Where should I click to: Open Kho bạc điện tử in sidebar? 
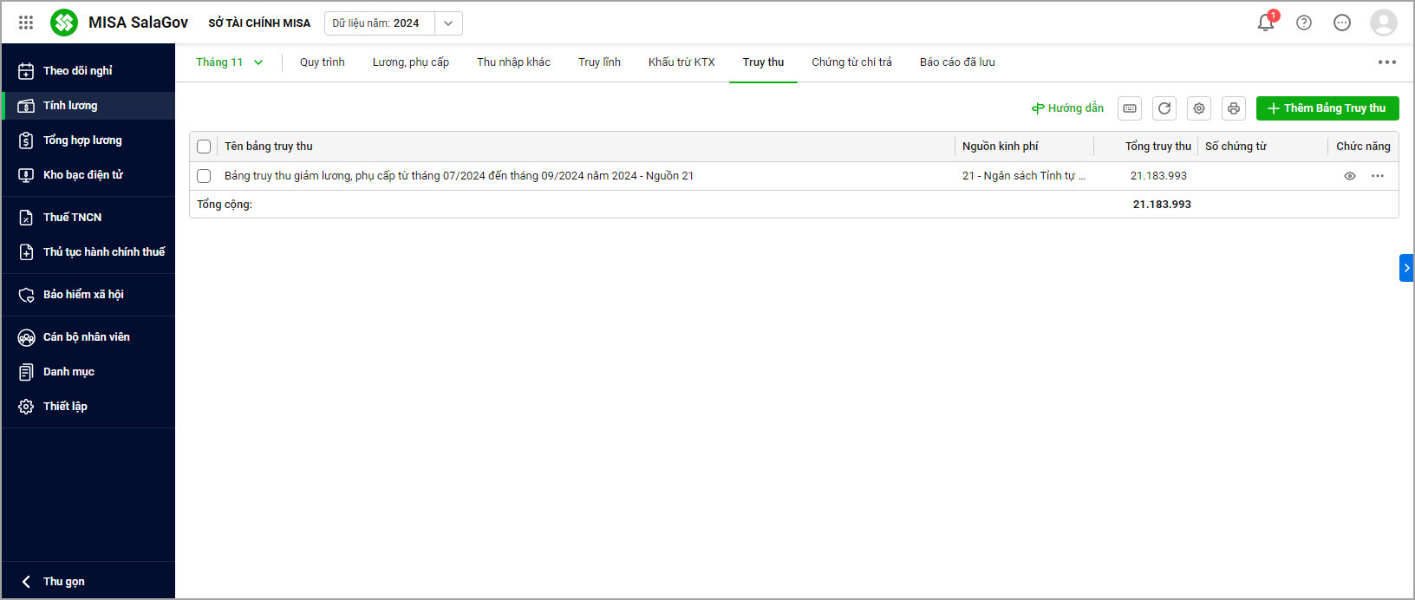coord(88,175)
